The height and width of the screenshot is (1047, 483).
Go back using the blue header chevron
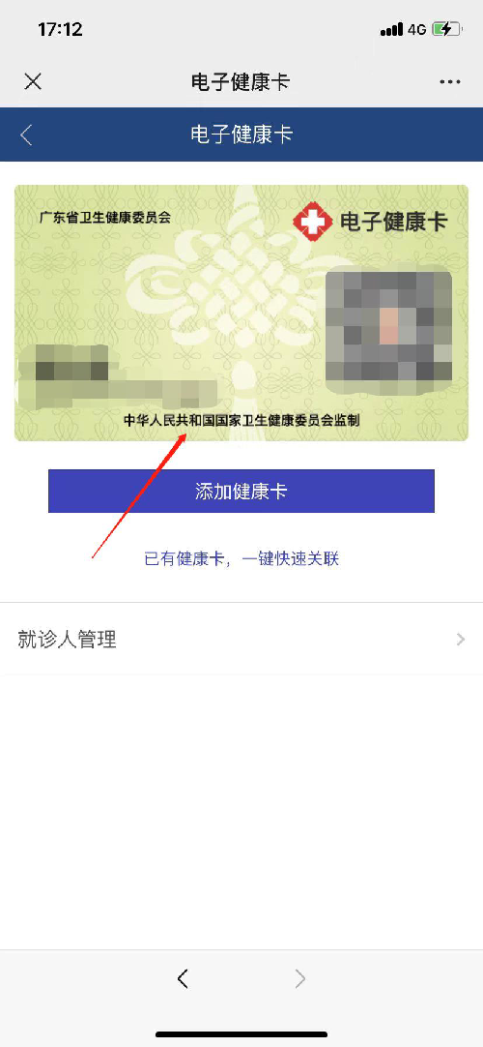click(26, 135)
